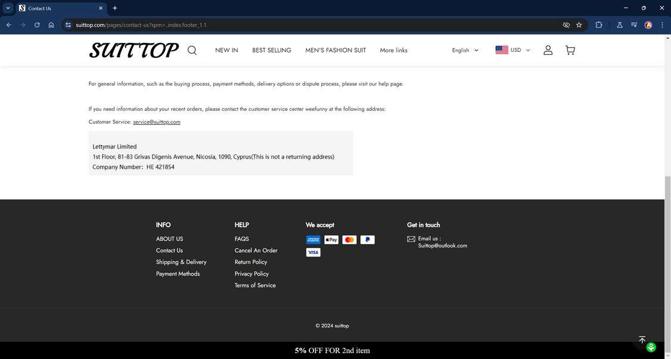The height and width of the screenshot is (359, 671).
Task: Open Payment Methods footer link
Action: [178, 274]
